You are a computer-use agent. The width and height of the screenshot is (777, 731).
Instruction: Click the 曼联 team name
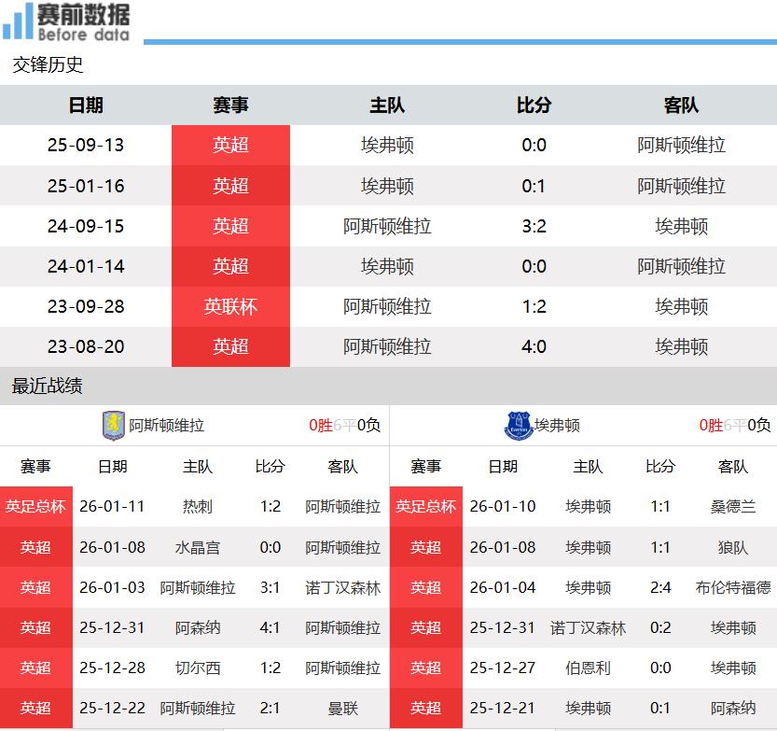(x=343, y=709)
